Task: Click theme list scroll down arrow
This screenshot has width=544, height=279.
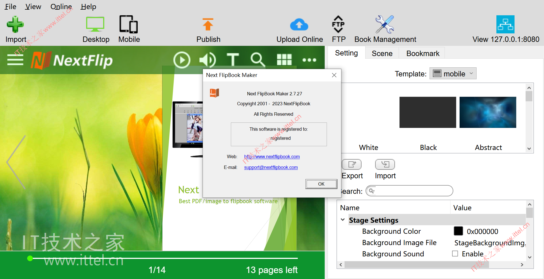Action: tap(529, 149)
